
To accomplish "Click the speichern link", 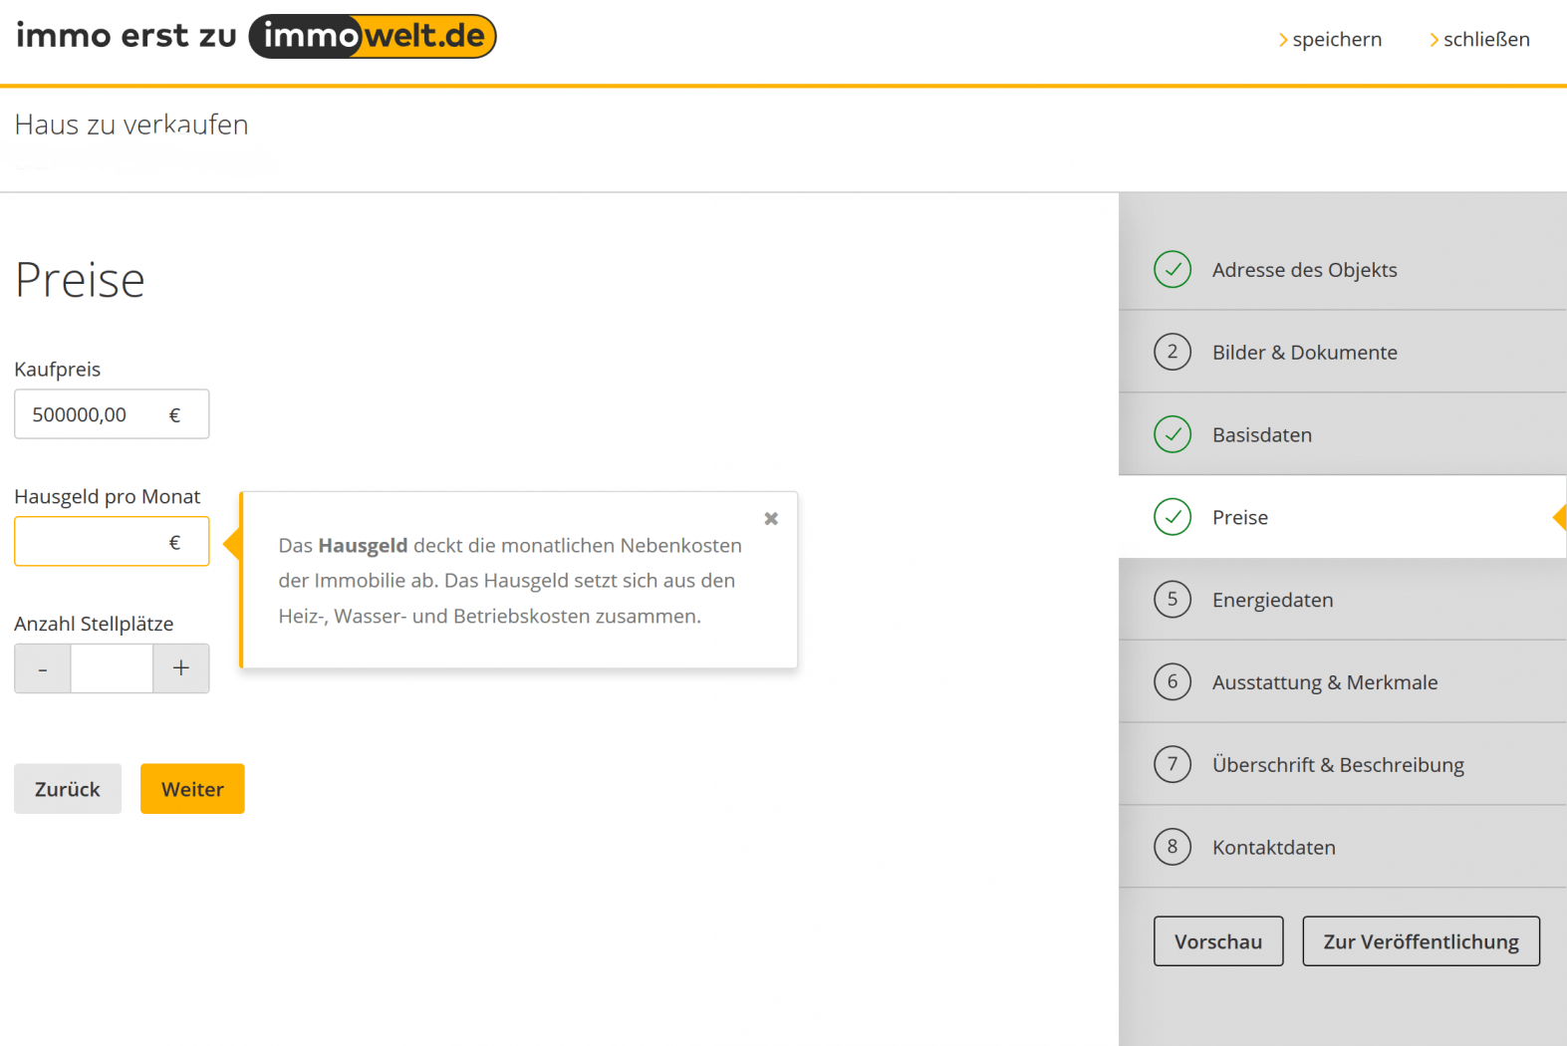I will [1330, 40].
